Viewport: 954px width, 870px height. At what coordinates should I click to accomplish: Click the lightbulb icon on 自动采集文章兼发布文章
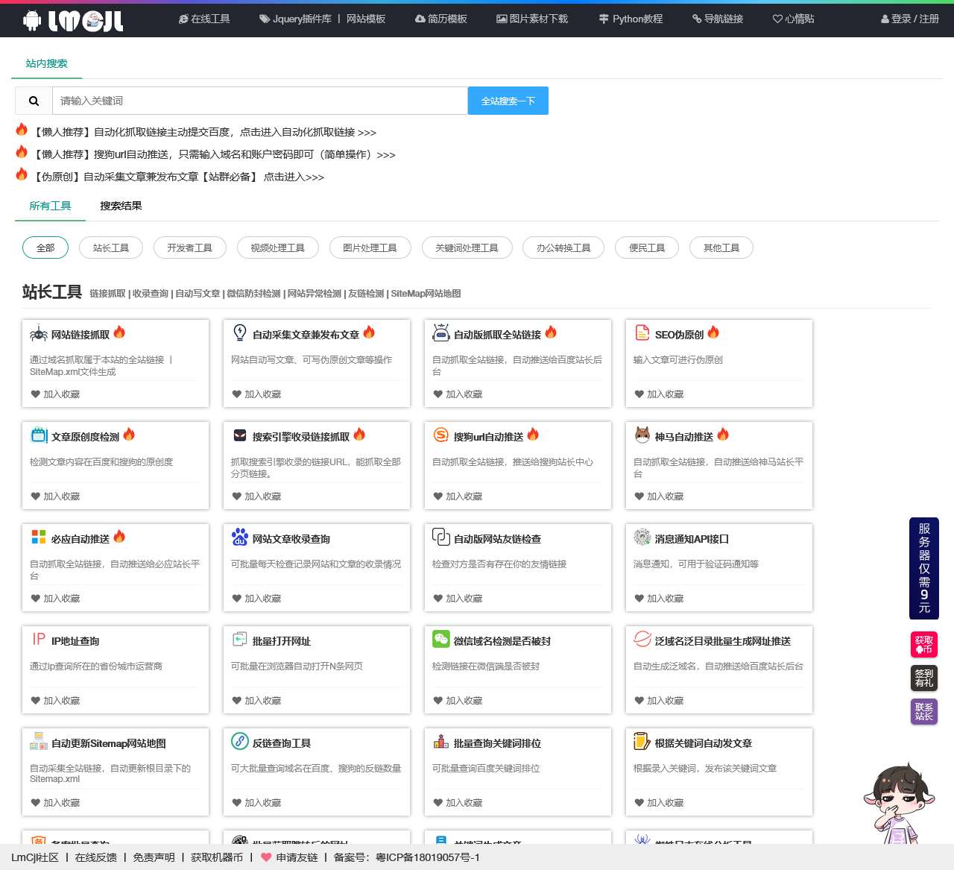(x=239, y=333)
